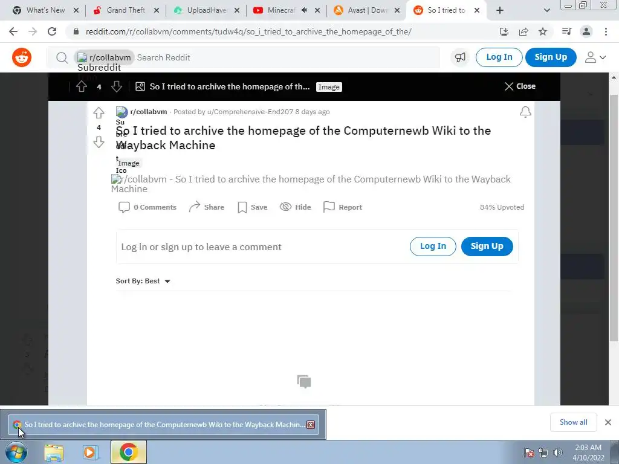
Task: Close the downloads bar
Action: (x=608, y=422)
